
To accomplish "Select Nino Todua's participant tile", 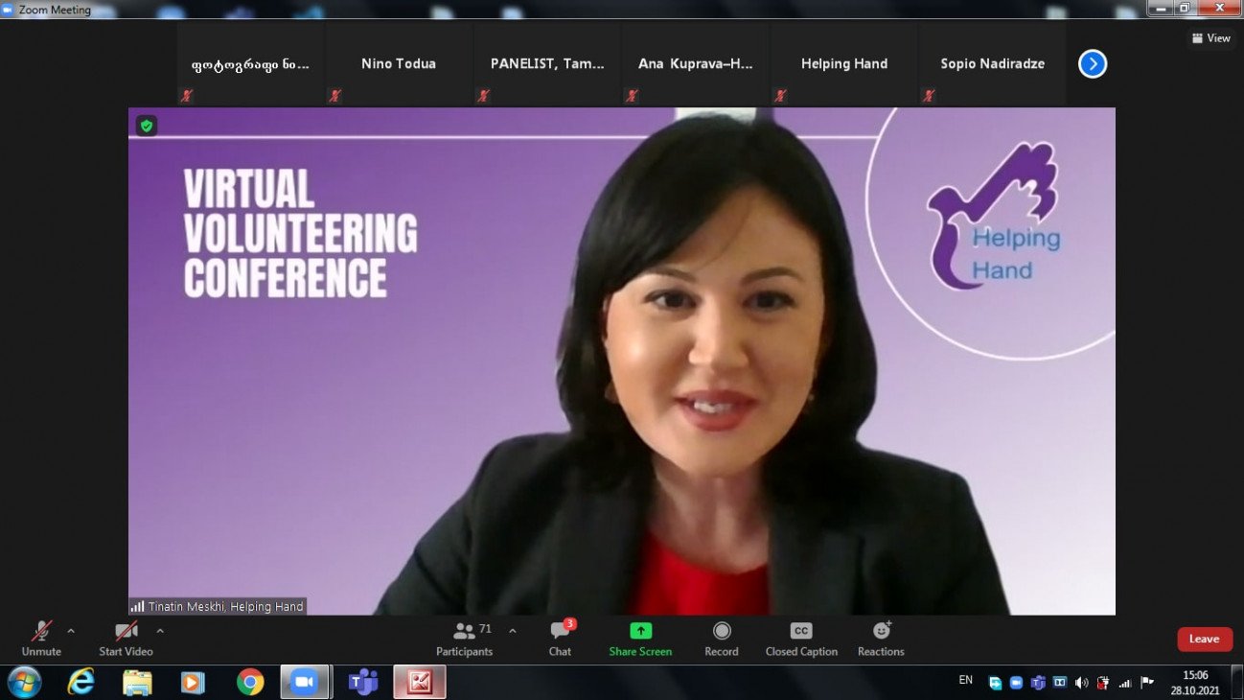I will (x=399, y=64).
